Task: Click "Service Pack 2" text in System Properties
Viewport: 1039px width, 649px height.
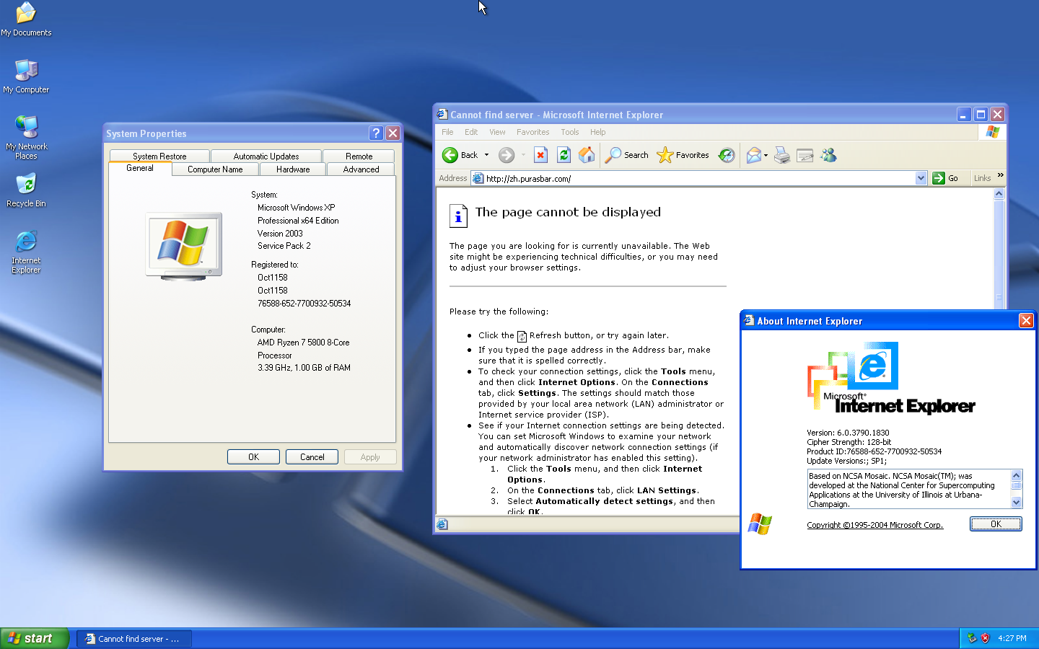Action: click(x=284, y=246)
